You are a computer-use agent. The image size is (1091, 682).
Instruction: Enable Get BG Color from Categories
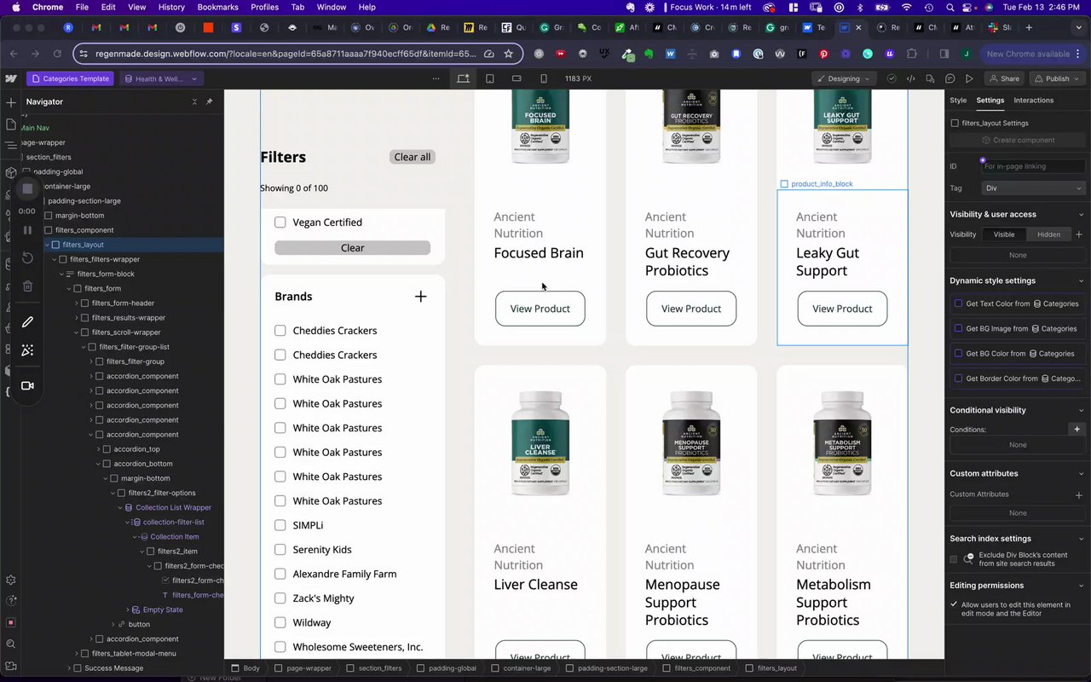tap(958, 354)
